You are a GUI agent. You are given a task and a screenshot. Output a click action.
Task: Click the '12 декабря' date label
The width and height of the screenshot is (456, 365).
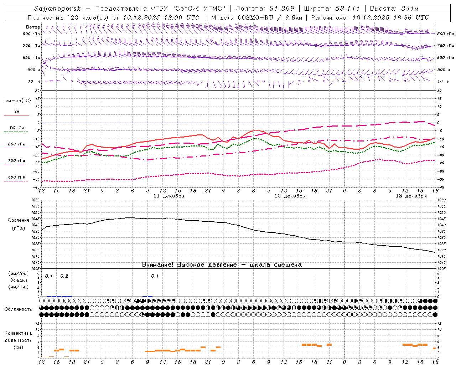290,196
